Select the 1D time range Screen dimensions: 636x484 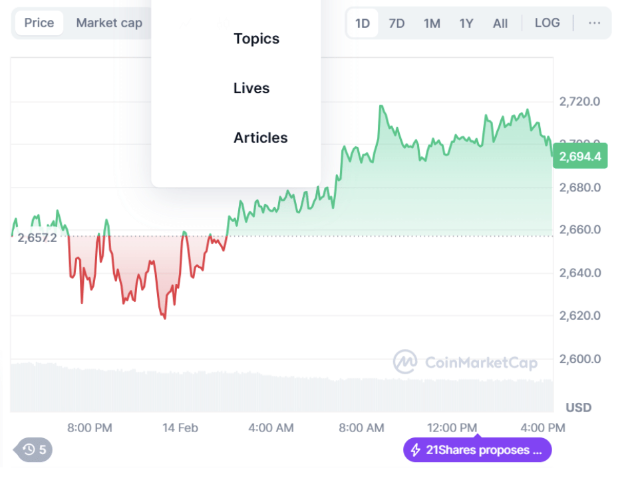point(363,23)
